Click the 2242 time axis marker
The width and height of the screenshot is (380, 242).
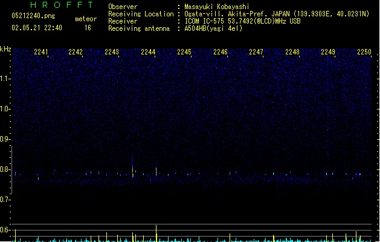pos(76,52)
